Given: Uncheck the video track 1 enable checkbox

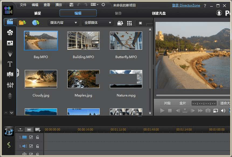Looking at the screenshot, I should pyautogui.click(x=31, y=137).
